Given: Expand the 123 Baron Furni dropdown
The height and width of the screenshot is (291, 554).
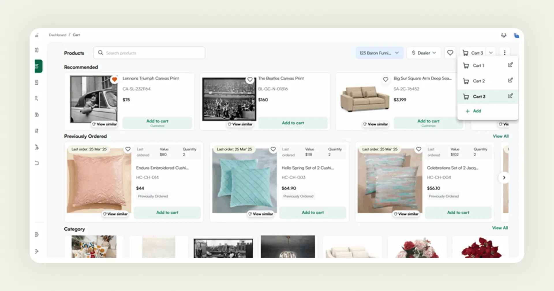Looking at the screenshot, I should coord(379,53).
